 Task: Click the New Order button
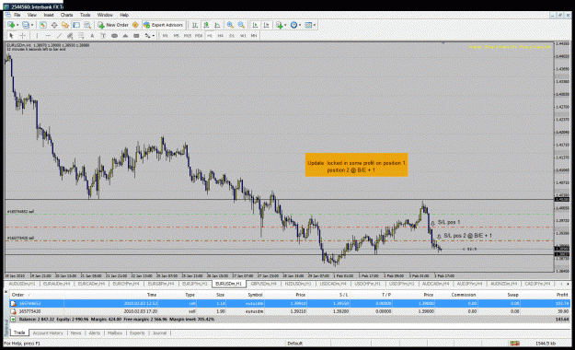point(113,25)
